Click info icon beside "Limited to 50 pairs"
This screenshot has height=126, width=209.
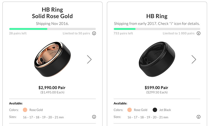point(94,33)
